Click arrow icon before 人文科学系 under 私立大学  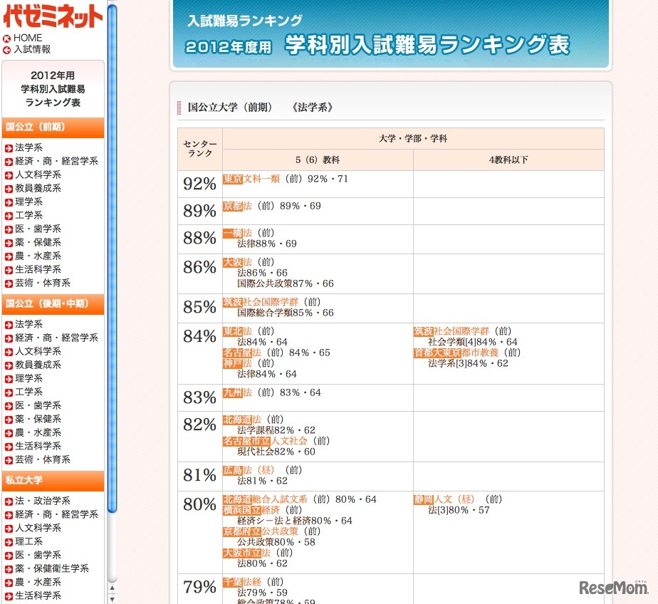point(9,529)
